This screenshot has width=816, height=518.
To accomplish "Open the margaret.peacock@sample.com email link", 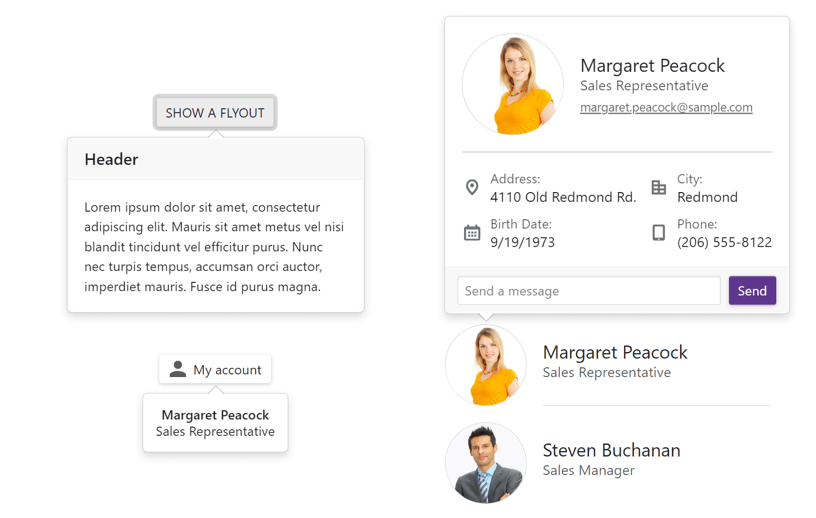I will pyautogui.click(x=666, y=107).
